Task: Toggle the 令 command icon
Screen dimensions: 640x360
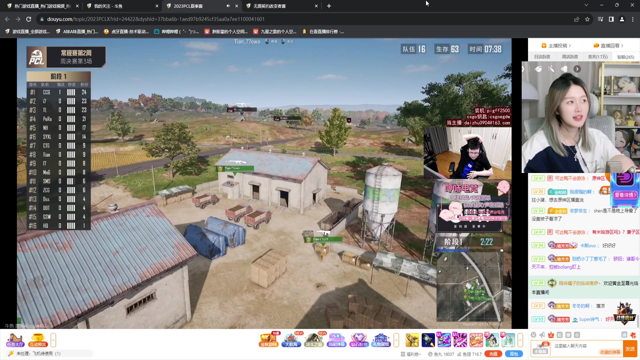Action: coord(577,335)
